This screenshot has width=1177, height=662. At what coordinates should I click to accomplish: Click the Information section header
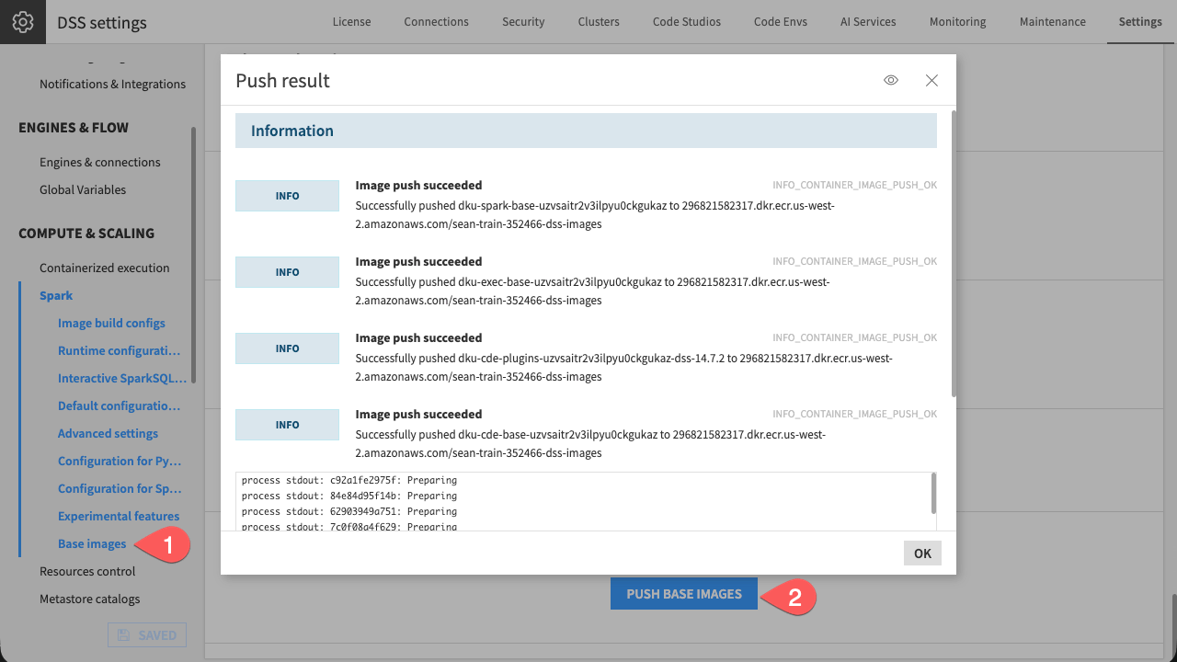point(586,131)
